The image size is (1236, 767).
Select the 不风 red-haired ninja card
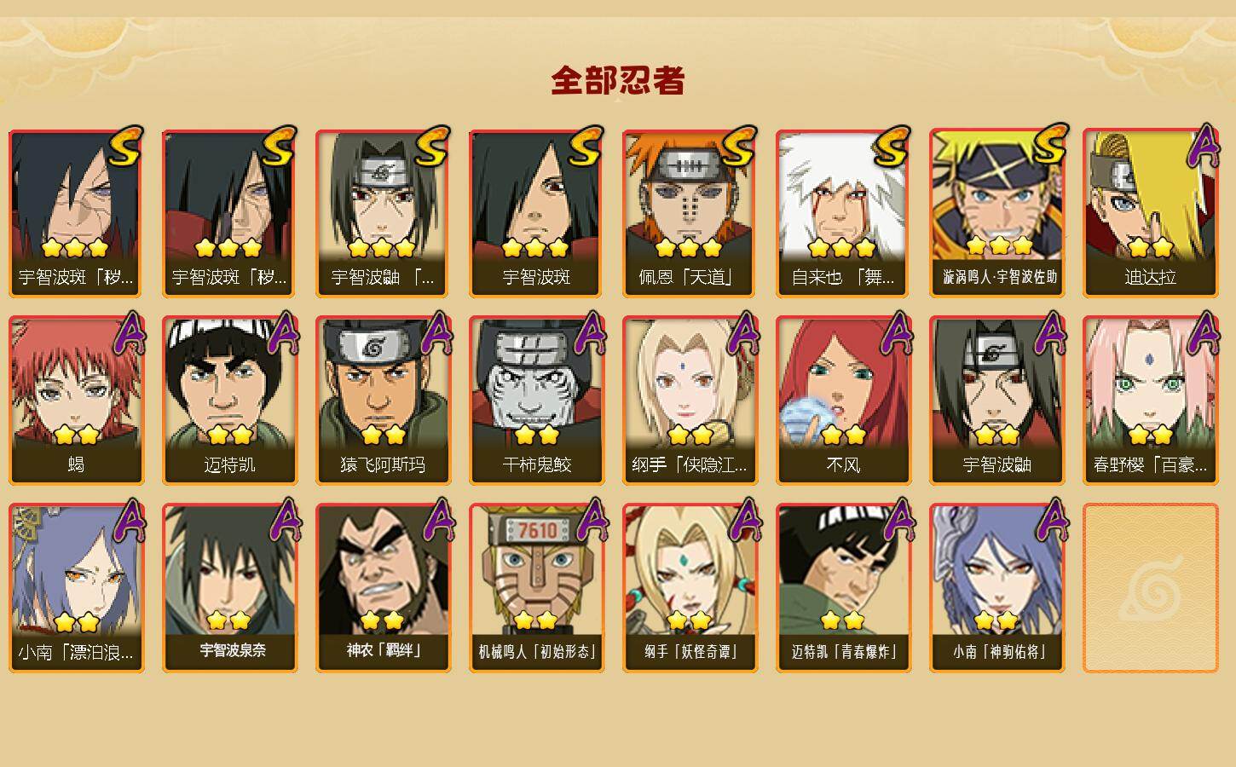click(x=843, y=401)
